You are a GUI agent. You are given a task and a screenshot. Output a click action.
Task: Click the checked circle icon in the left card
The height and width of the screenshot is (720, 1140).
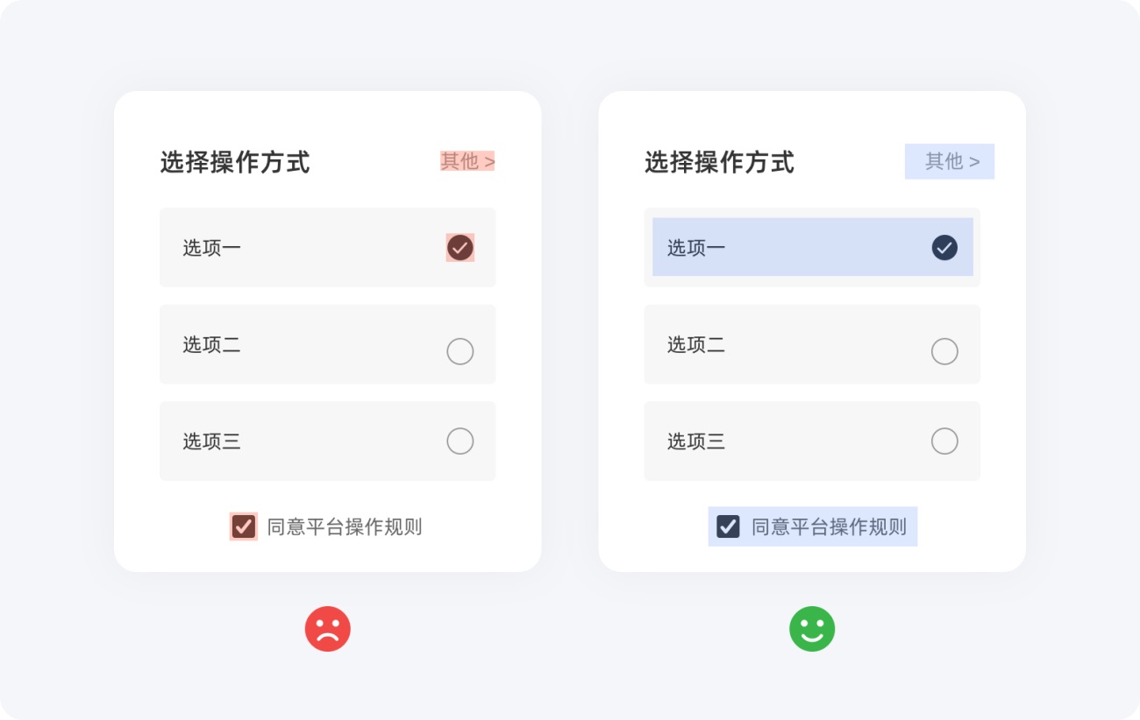click(460, 248)
